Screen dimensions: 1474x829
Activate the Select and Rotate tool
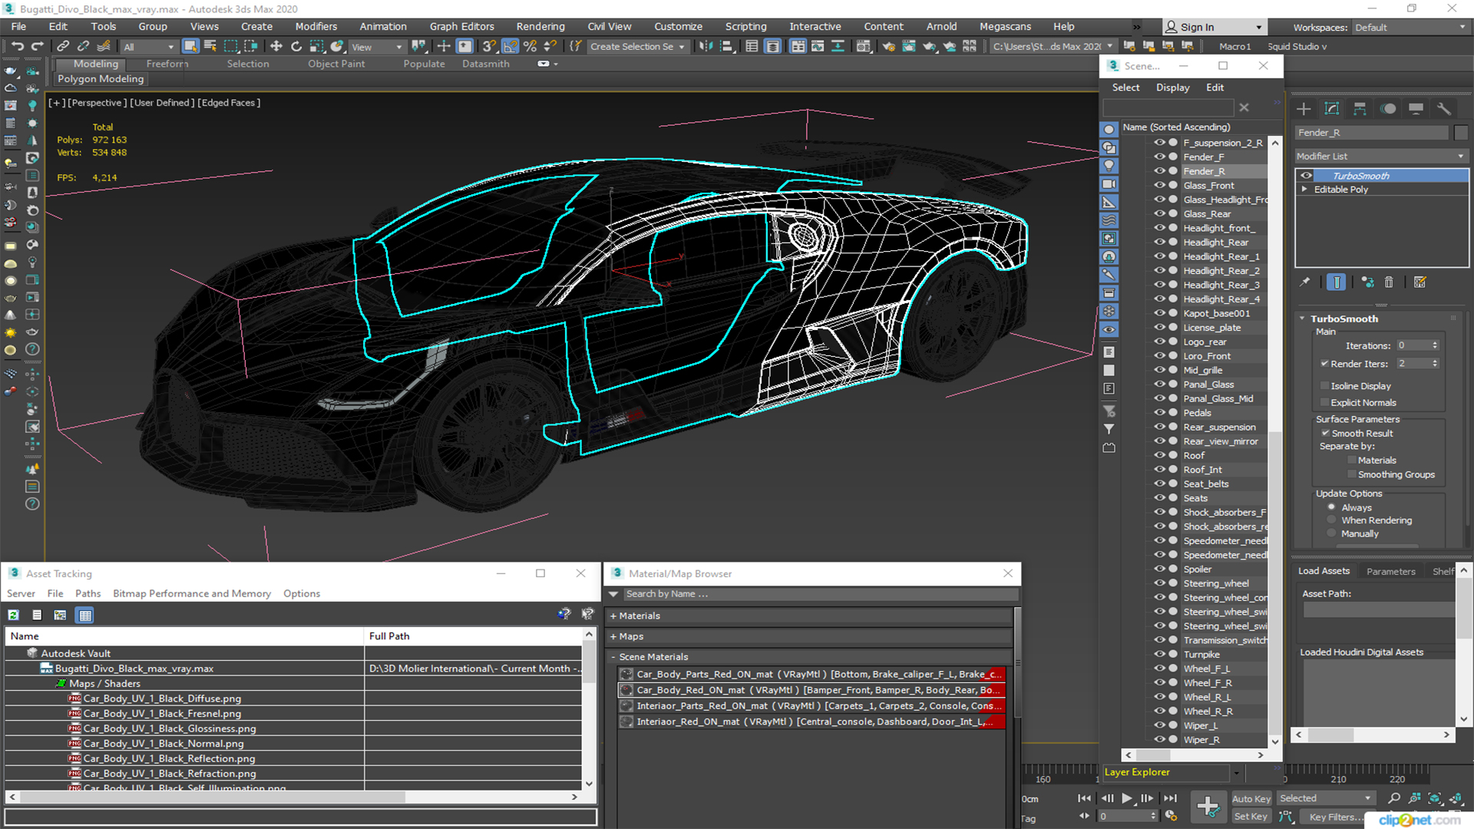(x=296, y=47)
